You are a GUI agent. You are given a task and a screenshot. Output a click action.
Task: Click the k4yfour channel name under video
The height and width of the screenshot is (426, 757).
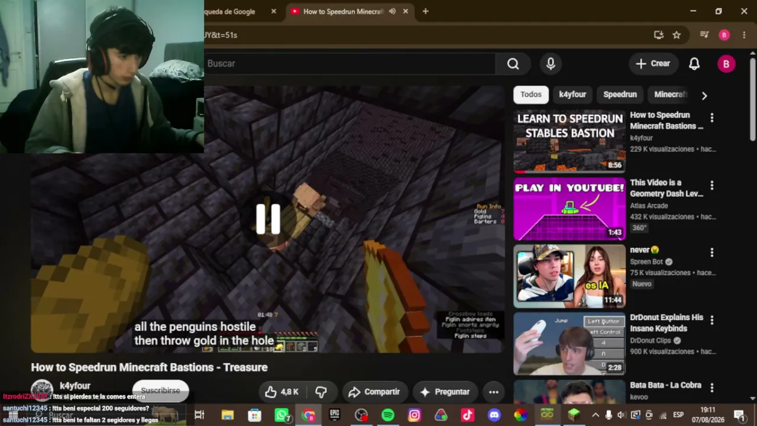coord(75,386)
